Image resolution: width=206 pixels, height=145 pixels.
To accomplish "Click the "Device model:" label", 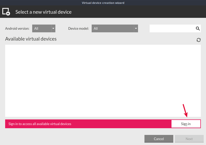I will coord(79,28).
